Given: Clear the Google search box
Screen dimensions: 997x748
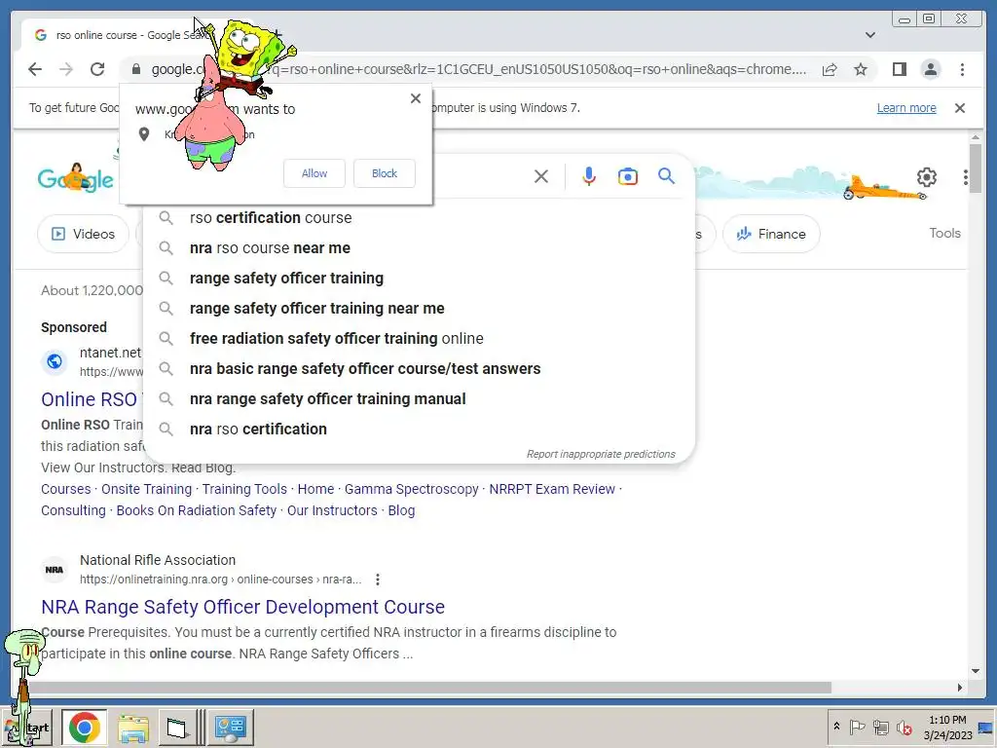Looking at the screenshot, I should click(541, 176).
